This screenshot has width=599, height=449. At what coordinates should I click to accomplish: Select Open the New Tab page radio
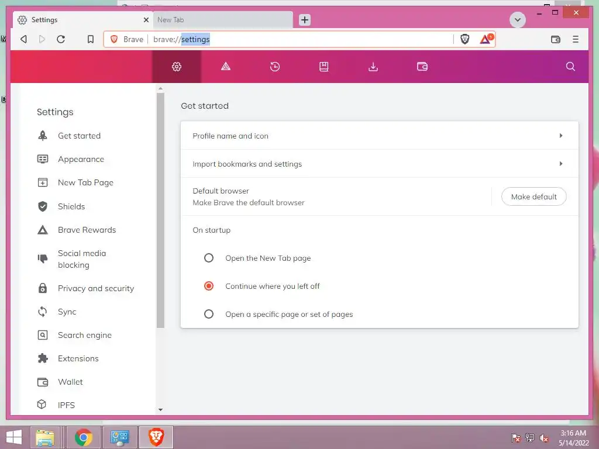click(209, 258)
